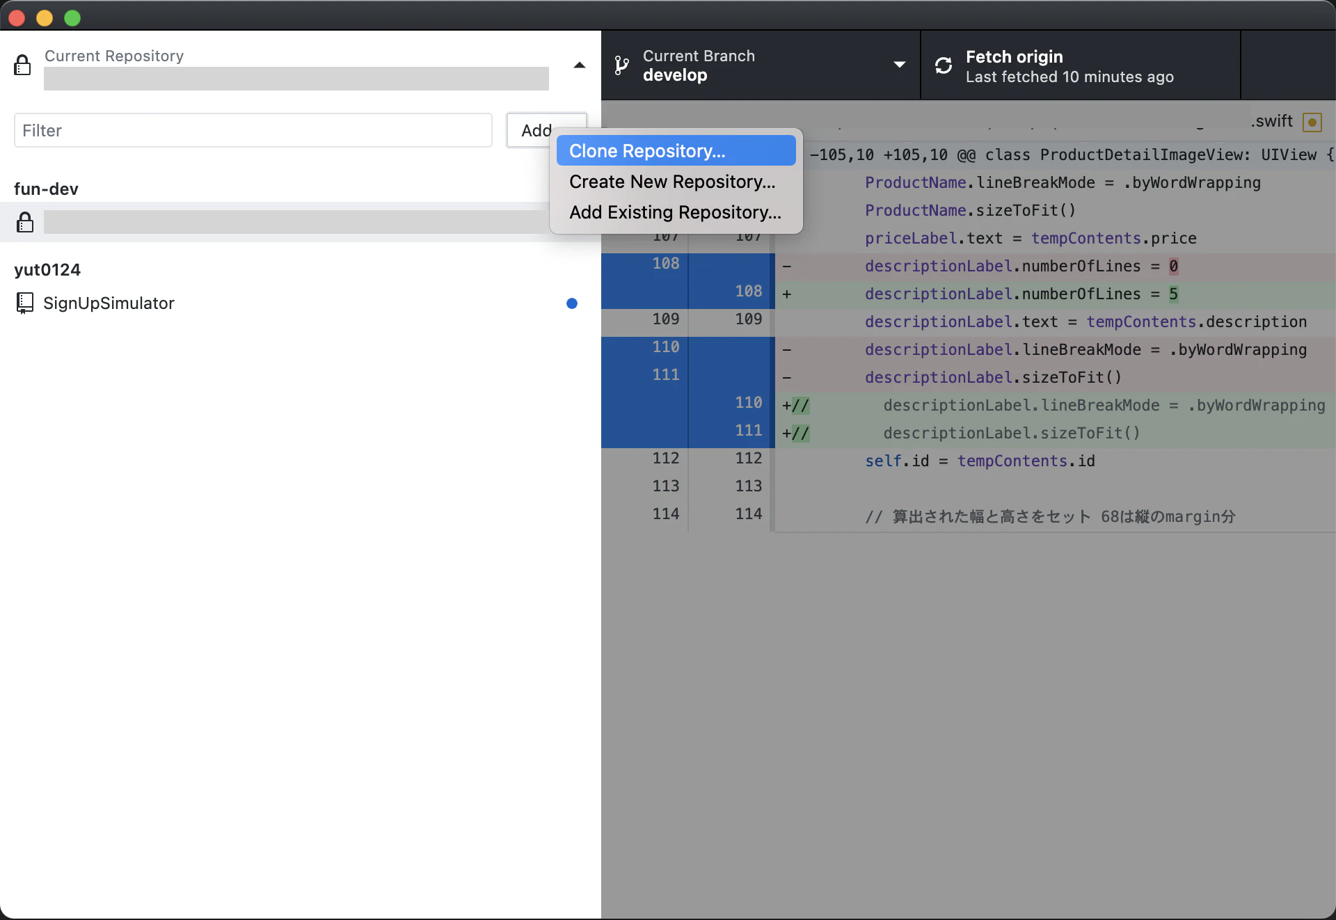Click the Add button
Image resolution: width=1336 pixels, height=920 pixels.
tap(536, 130)
